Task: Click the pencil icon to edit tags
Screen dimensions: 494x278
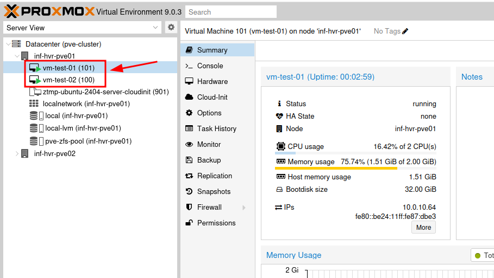Action: coord(405,31)
